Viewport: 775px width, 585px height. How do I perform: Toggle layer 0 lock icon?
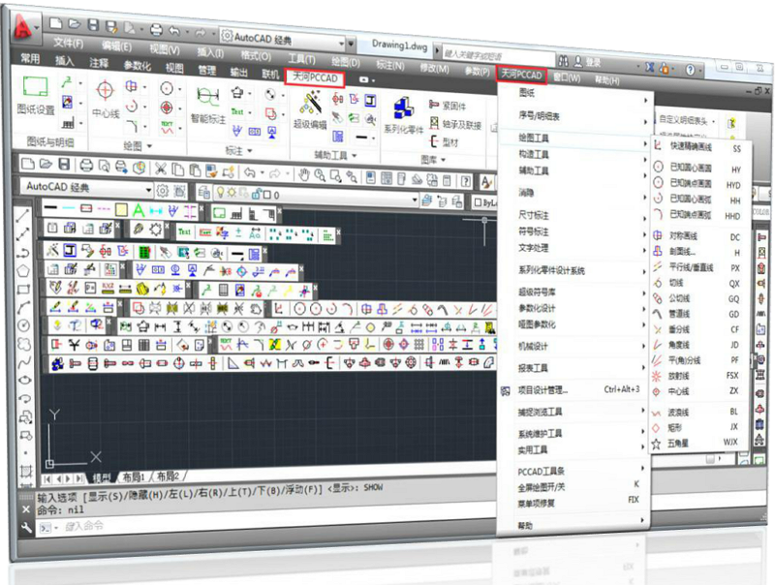pos(256,194)
